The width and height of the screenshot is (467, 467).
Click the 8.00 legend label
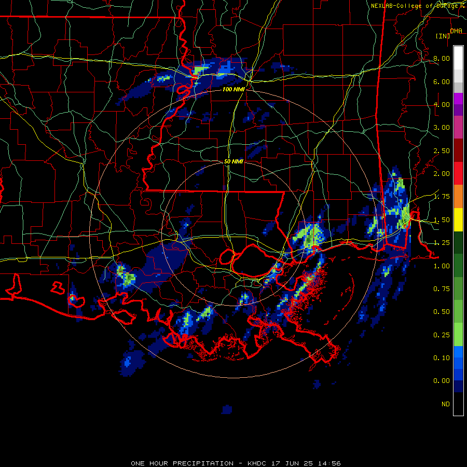442,58
